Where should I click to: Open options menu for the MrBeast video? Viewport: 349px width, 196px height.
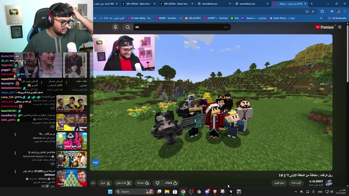click(x=15, y=171)
